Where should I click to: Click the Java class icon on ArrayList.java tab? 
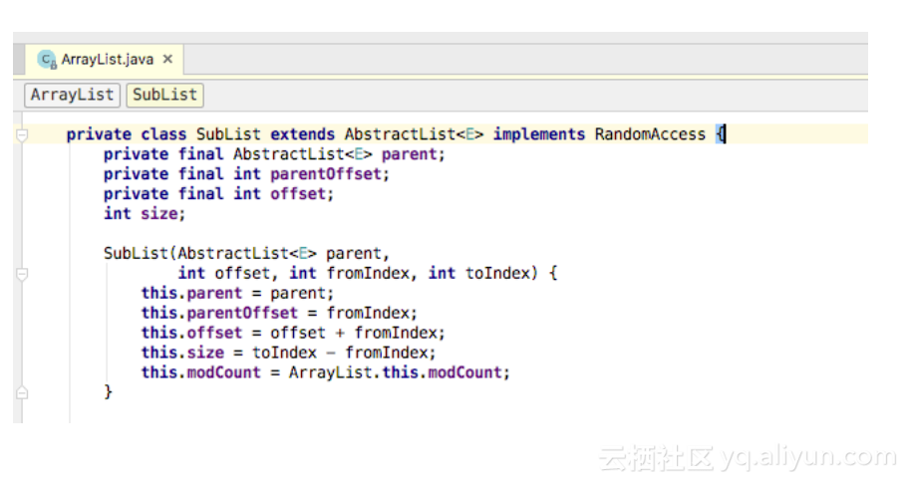[x=47, y=59]
